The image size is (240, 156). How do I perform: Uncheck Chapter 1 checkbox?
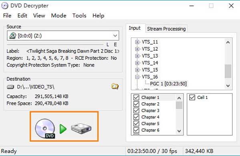pyautogui.click(x=136, y=97)
